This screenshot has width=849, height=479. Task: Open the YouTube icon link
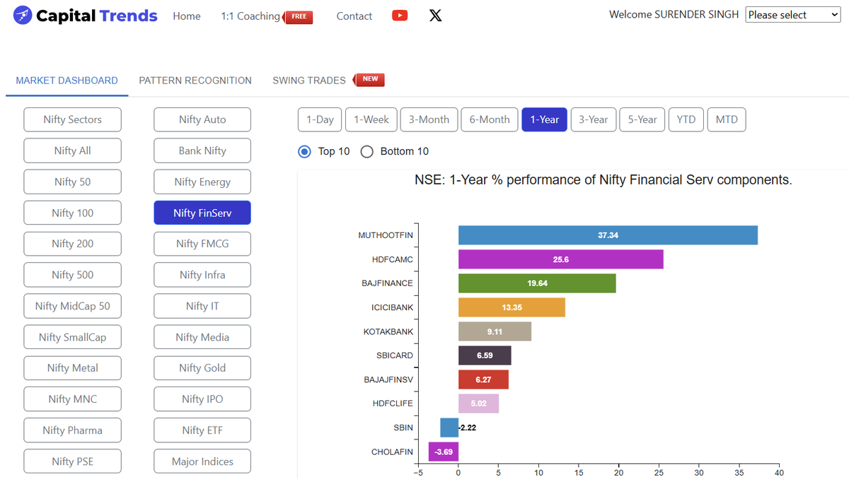click(x=400, y=16)
